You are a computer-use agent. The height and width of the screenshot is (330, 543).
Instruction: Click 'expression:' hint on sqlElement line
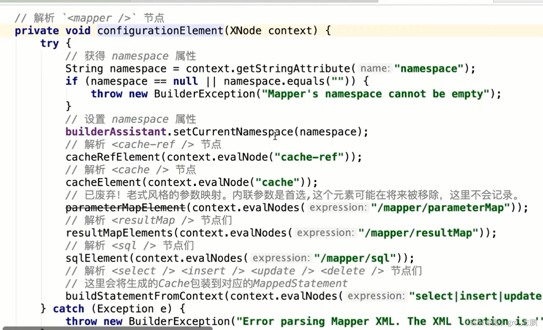pyautogui.click(x=281, y=258)
